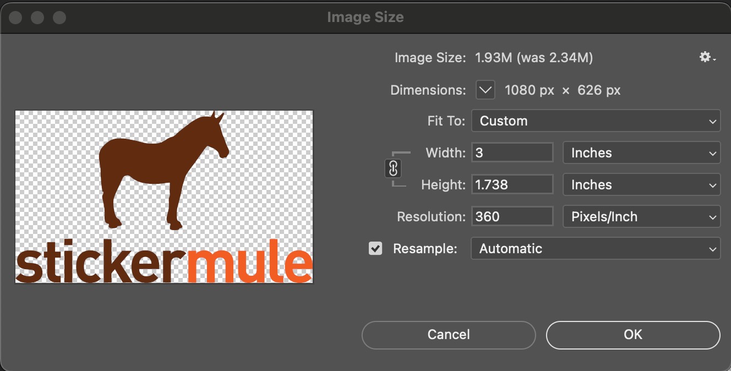
Task: Open the Image Size options gear menu
Action: click(x=705, y=57)
